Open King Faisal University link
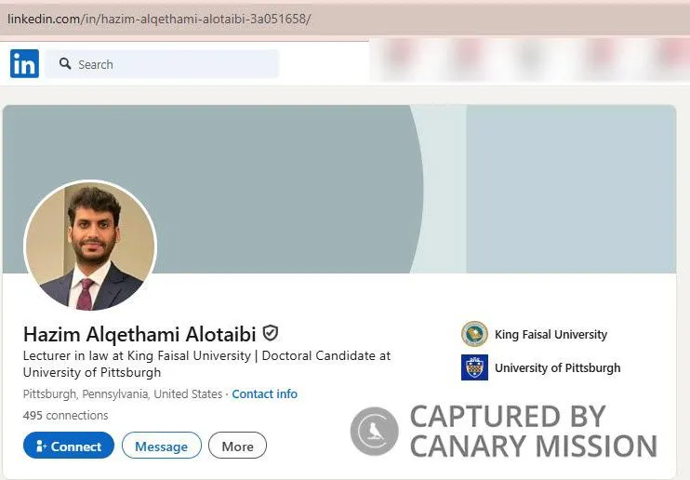690x480 pixels. [x=551, y=334]
